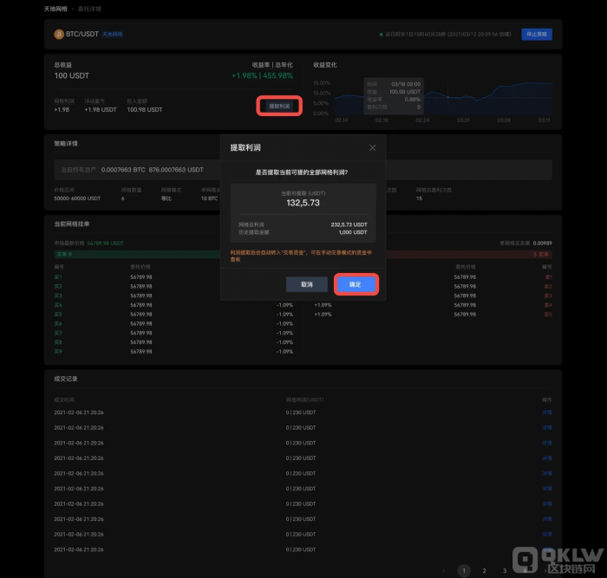Viewport: 607px width, 578px height.
Task: Click the previous page arrow
Action: coord(443,571)
